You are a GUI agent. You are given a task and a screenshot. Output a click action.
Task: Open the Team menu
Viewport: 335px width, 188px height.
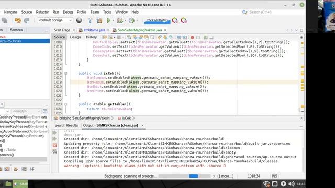tap(95, 12)
